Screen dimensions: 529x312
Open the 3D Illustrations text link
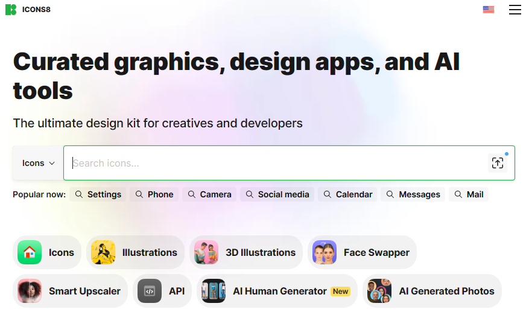[x=261, y=253]
